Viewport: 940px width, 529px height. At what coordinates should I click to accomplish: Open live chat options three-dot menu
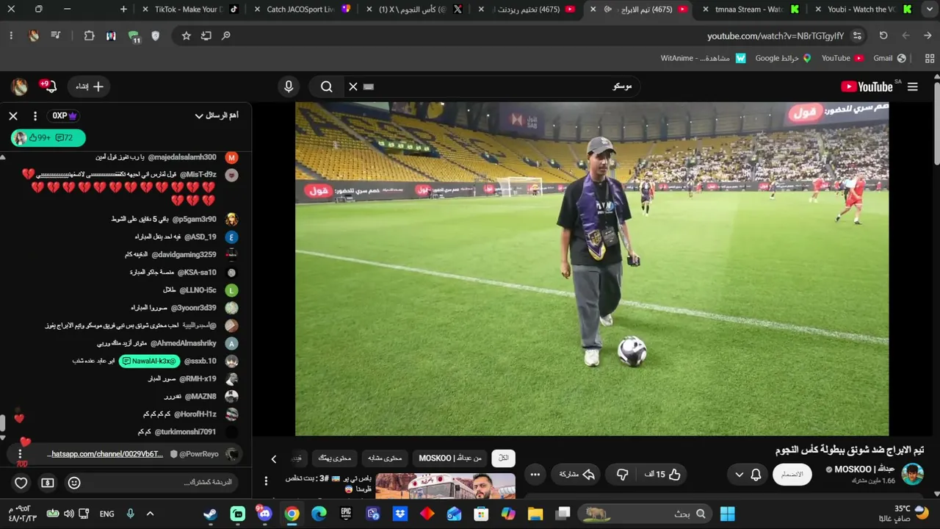tap(35, 116)
